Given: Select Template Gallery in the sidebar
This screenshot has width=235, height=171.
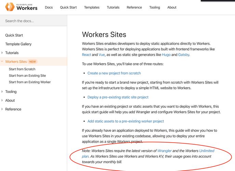Looking at the screenshot, I should 18,44.
